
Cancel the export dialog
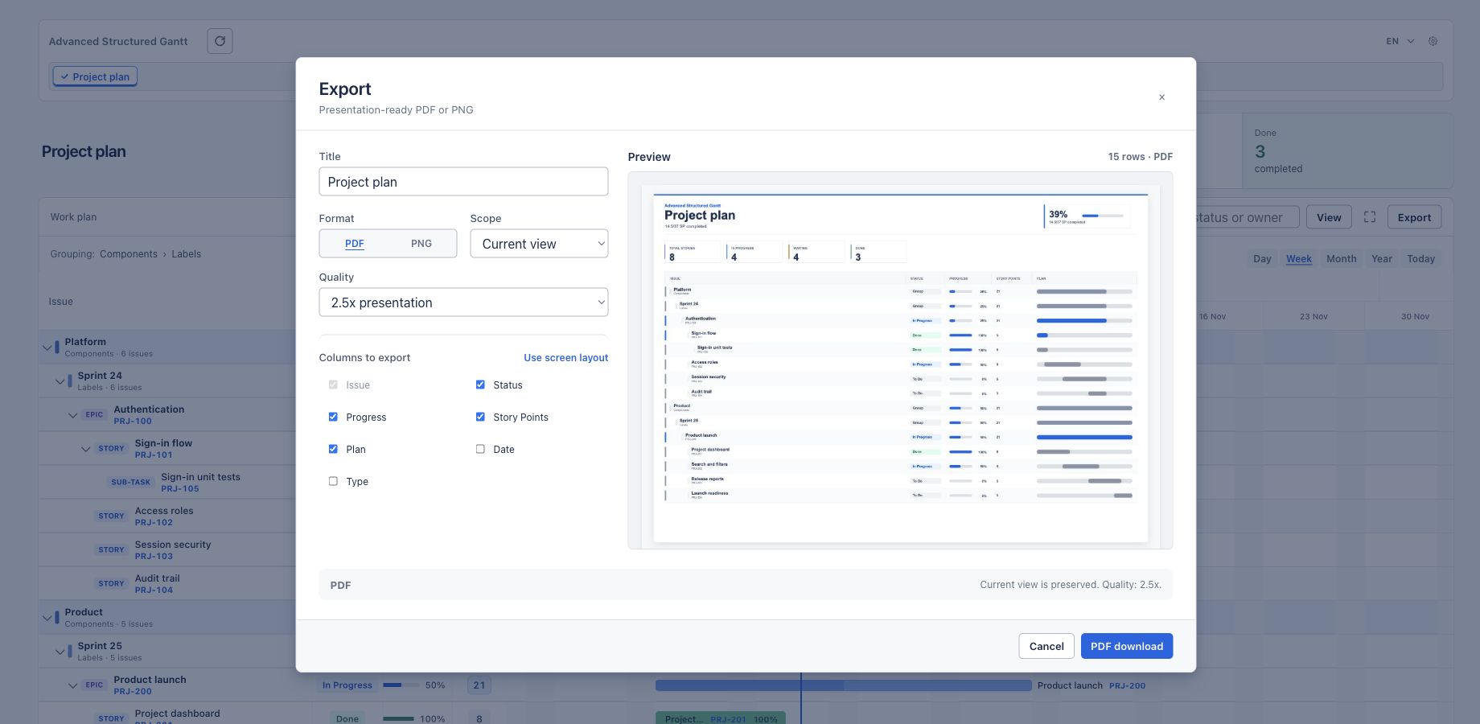click(x=1046, y=646)
